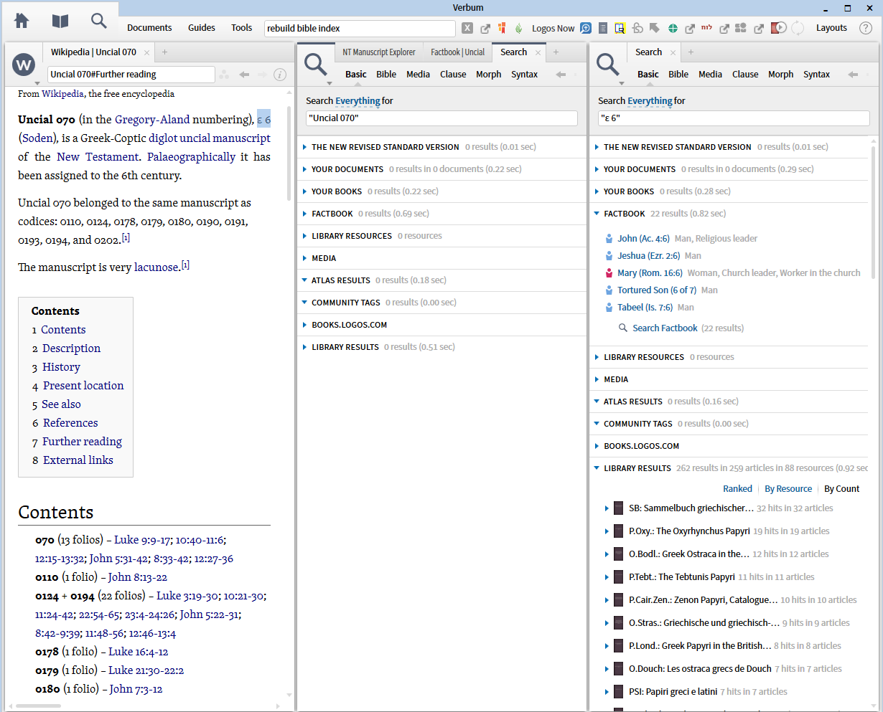
Task: Open Logos Now with the blue zoom icon
Action: pyautogui.click(x=586, y=28)
